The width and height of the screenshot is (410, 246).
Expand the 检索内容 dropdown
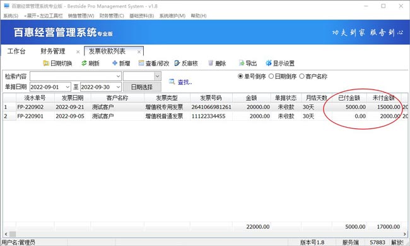coord(118,76)
